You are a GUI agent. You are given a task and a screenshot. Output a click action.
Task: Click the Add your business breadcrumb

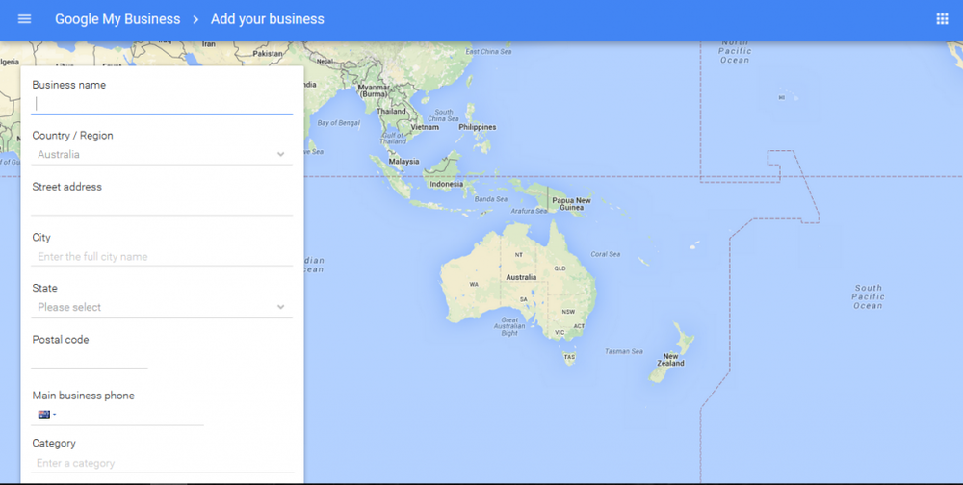[267, 19]
